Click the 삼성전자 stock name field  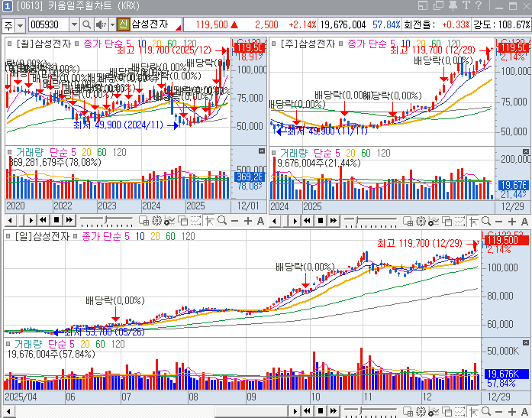[x=156, y=24]
